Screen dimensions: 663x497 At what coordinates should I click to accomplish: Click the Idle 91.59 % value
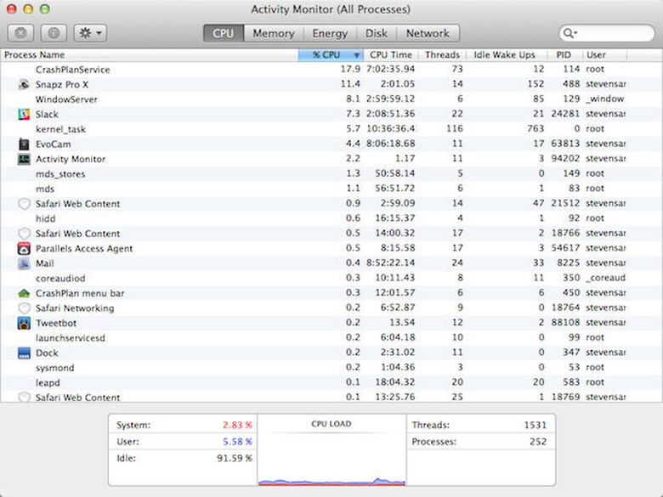pyautogui.click(x=235, y=458)
